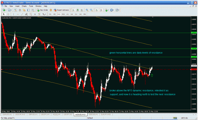
Task: Open a new chart window icon
Action: point(4,10)
